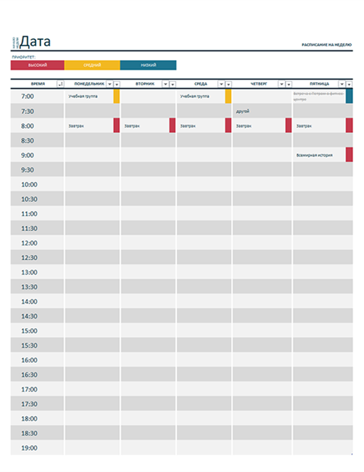The height and width of the screenshot is (472, 364).
Task: Select Monday's Учебная группа cell at 7:00
Action: pos(89,96)
